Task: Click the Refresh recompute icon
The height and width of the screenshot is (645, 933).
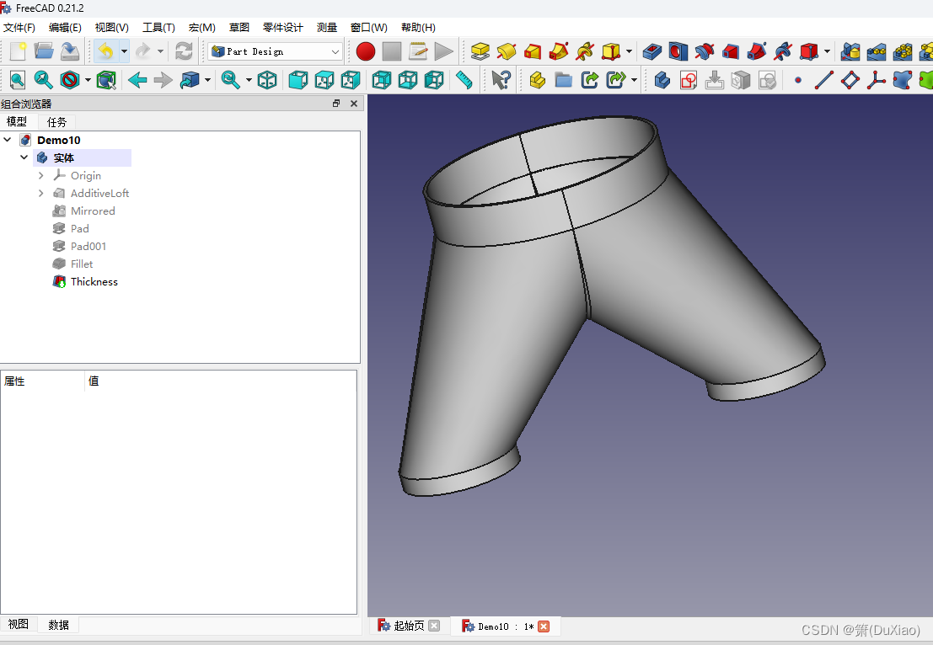Action: click(x=184, y=51)
